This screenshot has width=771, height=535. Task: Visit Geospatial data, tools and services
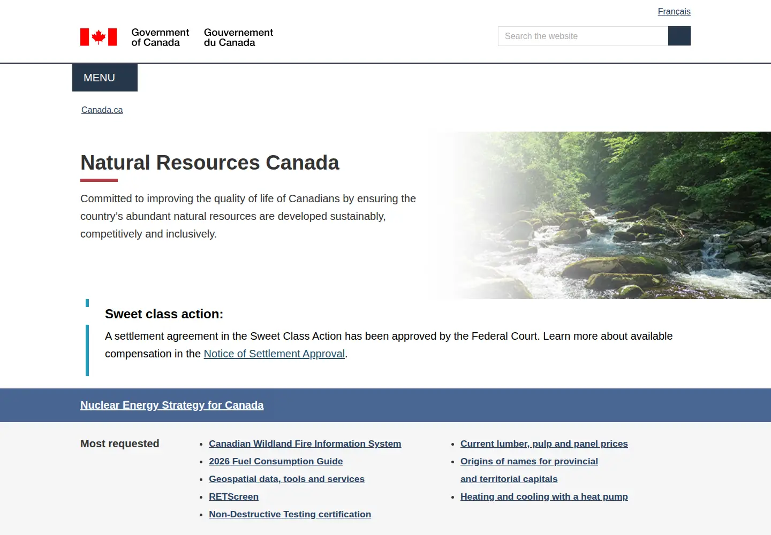(286, 479)
